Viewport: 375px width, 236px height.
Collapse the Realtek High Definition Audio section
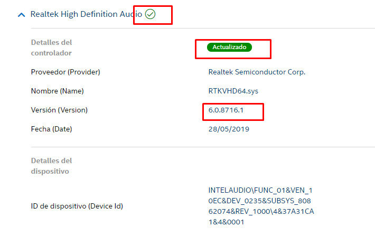pos(22,15)
